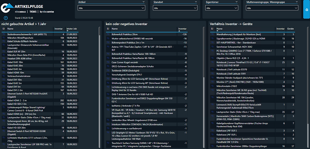Click scrollbar of Verhältnis Inventar table
310x149 pixels.
point(308,75)
